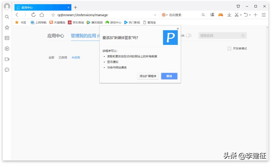Open search in the left sidebar
Screen dimensions: 271x164
[x=7, y=17]
